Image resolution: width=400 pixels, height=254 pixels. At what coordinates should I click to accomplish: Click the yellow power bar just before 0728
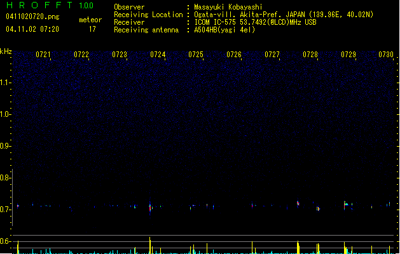298,247
